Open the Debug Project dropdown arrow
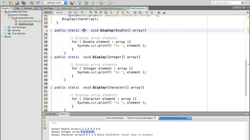The width and height of the screenshot is (250, 140). click(x=105, y=3)
